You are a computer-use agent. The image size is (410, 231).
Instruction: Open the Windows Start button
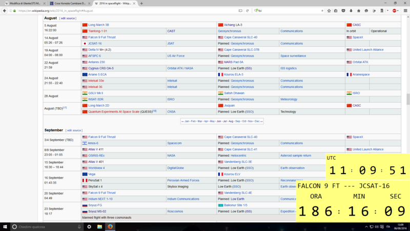click(x=5, y=226)
